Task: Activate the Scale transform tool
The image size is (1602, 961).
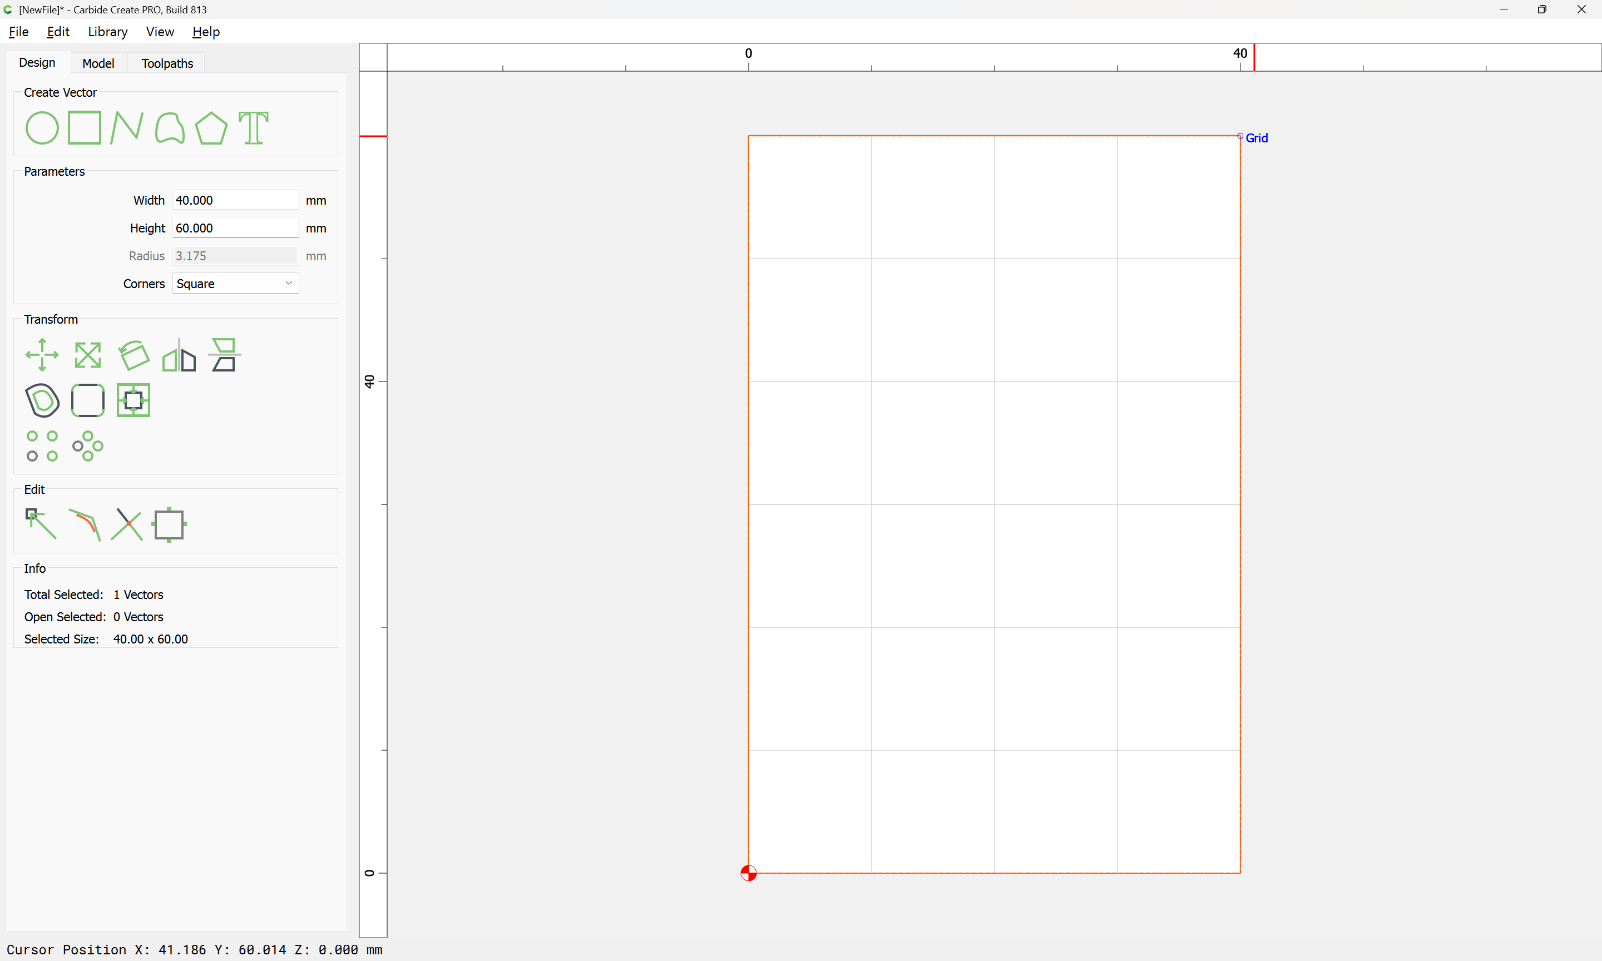Action: 87,355
